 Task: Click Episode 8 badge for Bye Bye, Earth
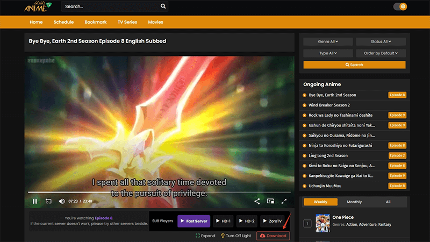(x=397, y=95)
